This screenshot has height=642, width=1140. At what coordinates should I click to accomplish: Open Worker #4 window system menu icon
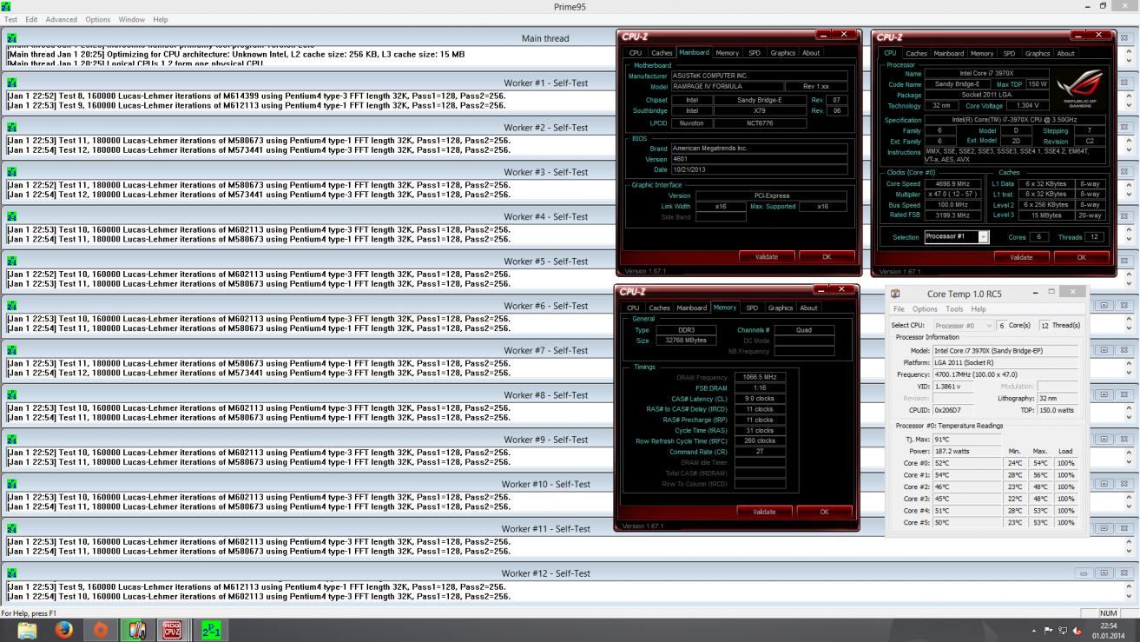pyautogui.click(x=12, y=216)
